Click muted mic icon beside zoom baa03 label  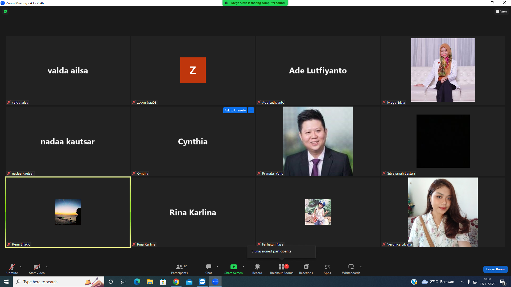click(x=134, y=102)
